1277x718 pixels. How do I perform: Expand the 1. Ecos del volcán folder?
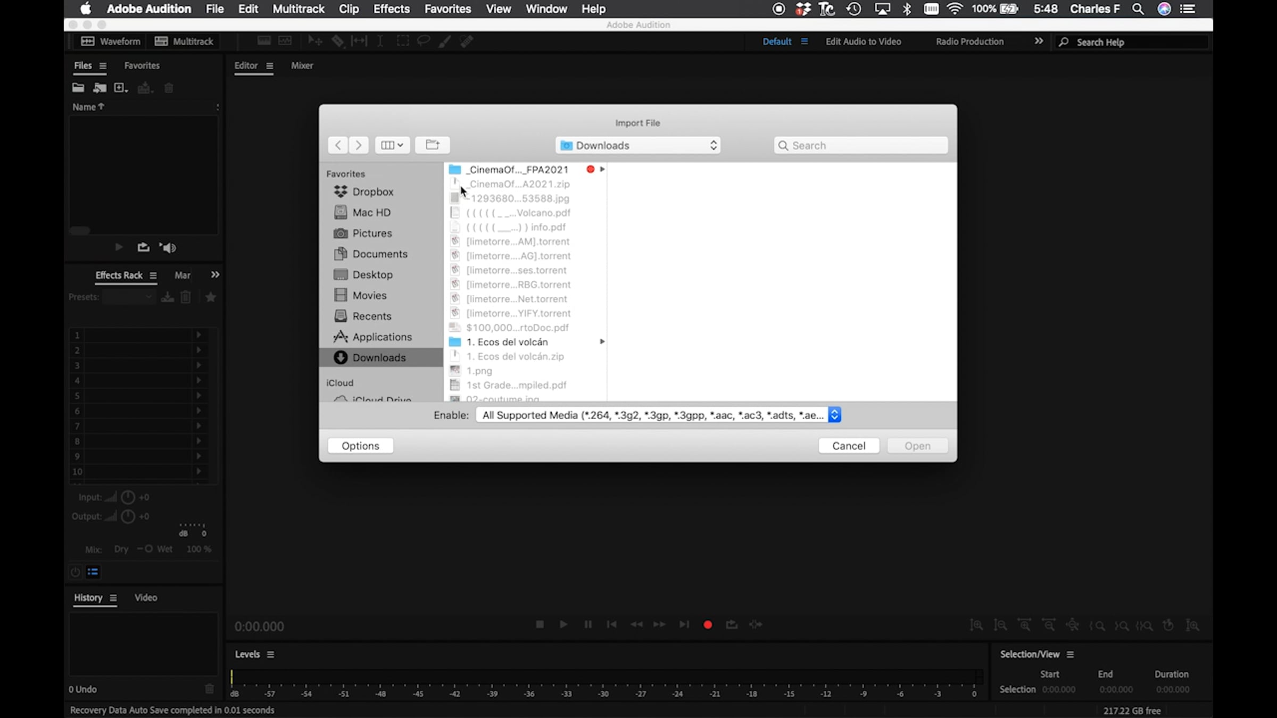(x=602, y=342)
